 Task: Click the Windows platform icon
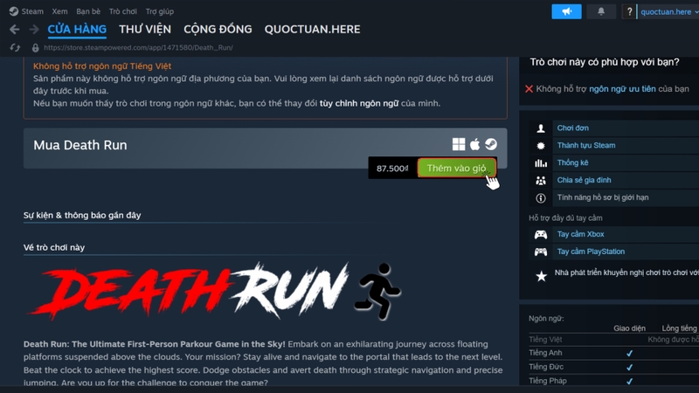tap(458, 144)
